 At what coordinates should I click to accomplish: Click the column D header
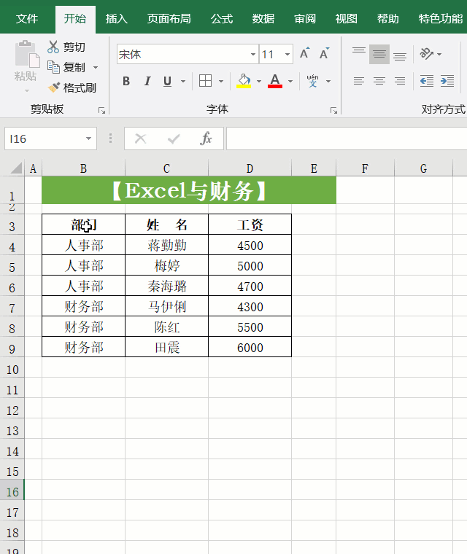pos(250,169)
